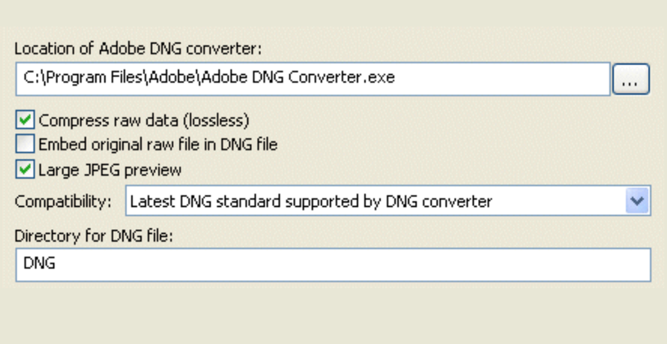Click the 'Location of Adobe DNG converter:' label

click(138, 49)
